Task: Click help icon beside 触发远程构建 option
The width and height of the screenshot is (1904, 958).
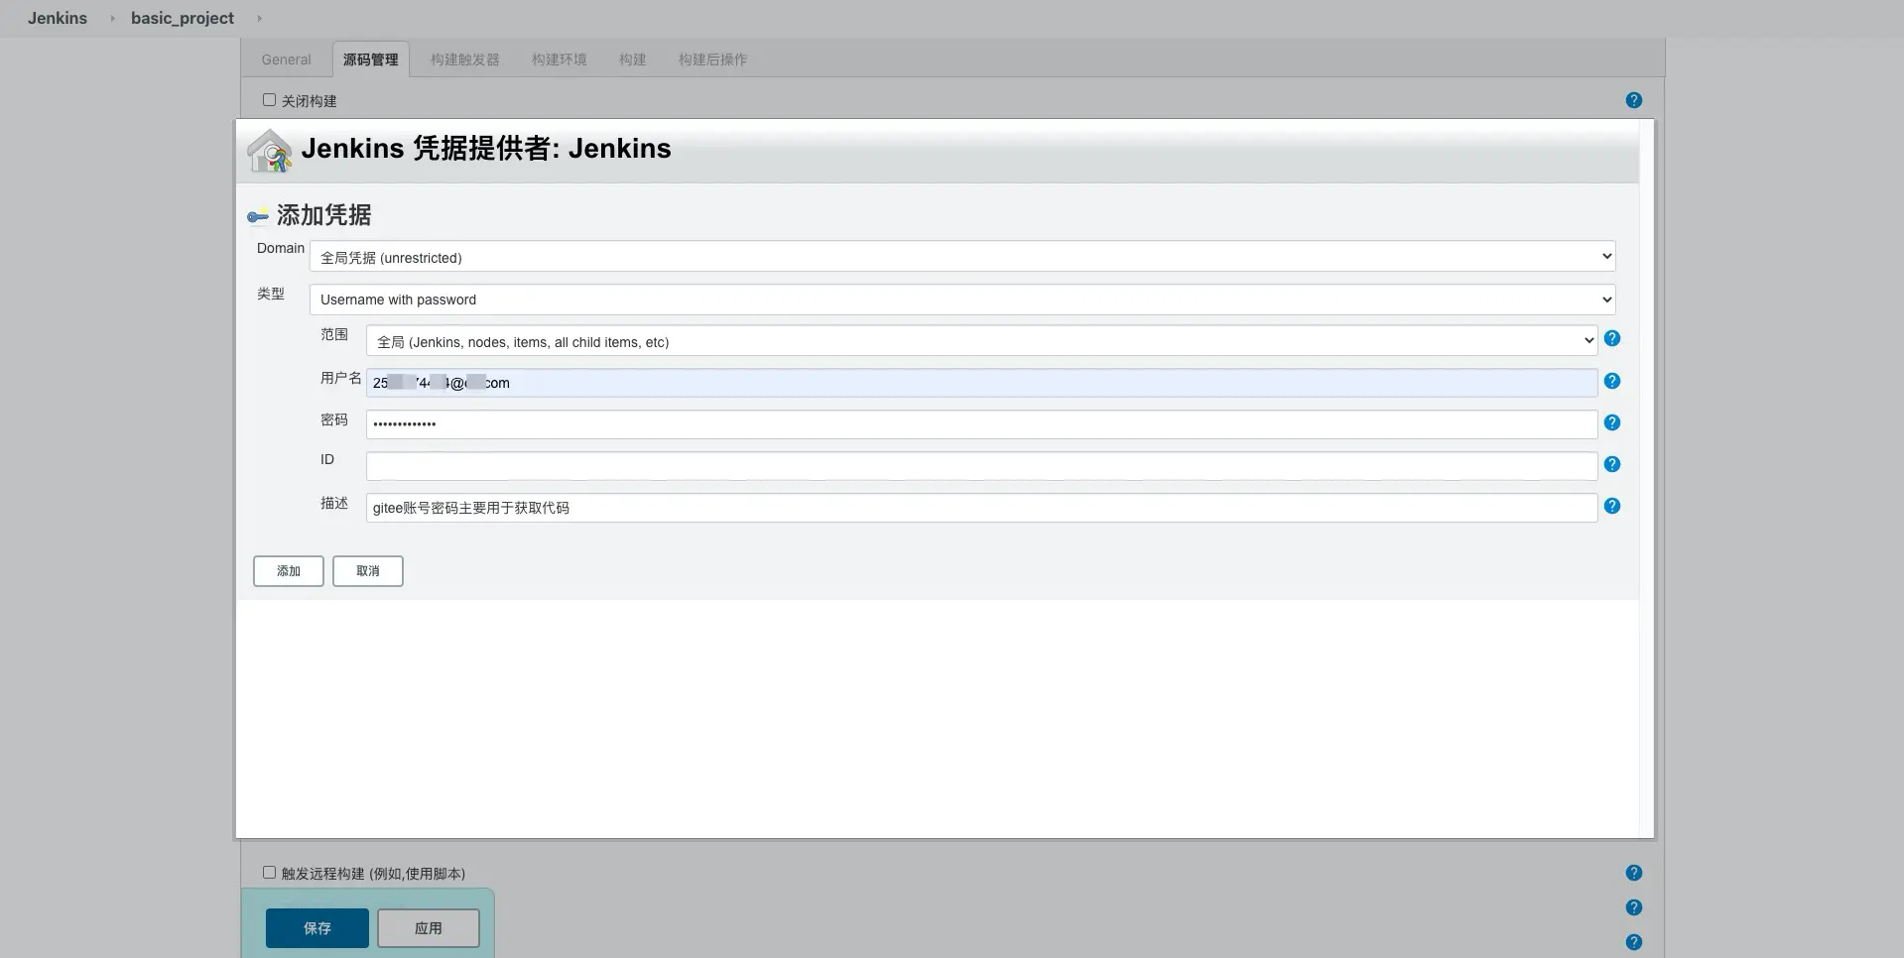Action: click(x=1633, y=873)
